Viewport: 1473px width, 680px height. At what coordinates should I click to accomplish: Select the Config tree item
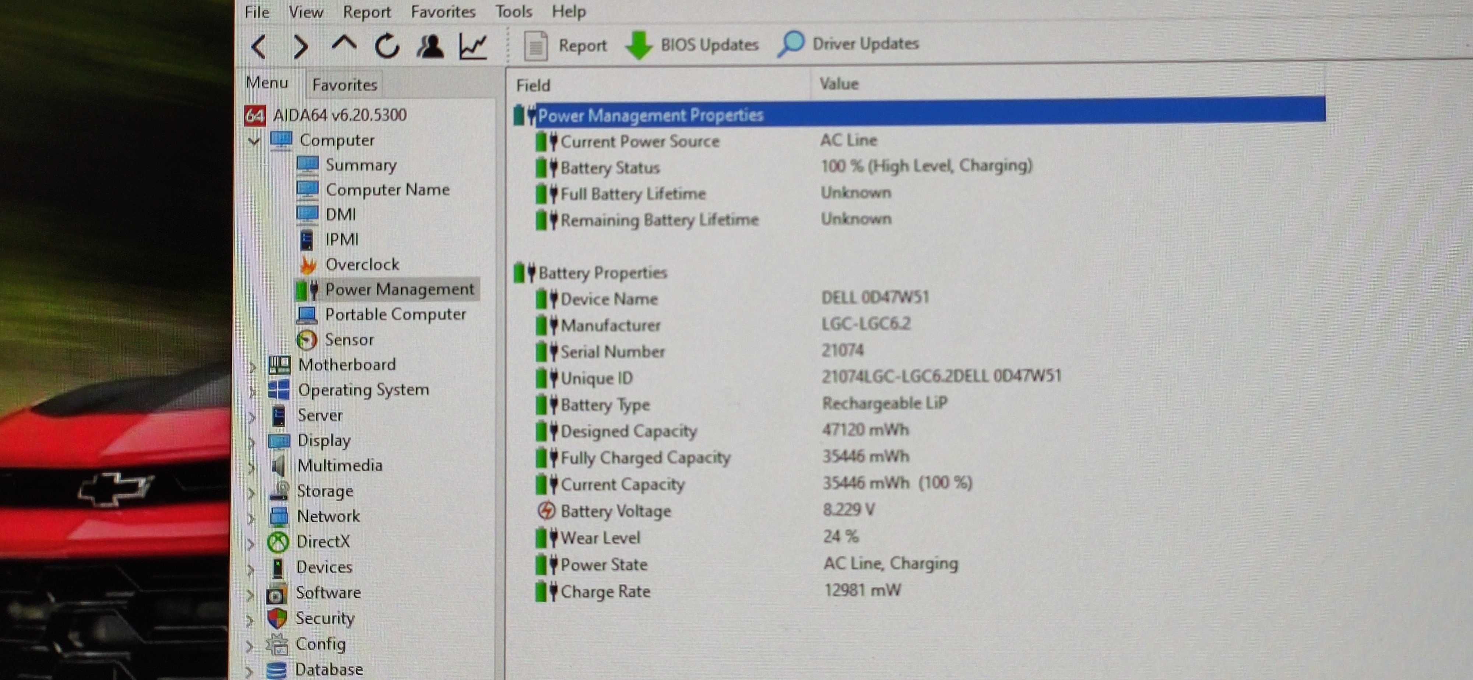click(320, 644)
